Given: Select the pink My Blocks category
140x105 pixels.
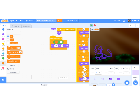Looking at the screenshot, I should pyautogui.click(x=3, y=68).
